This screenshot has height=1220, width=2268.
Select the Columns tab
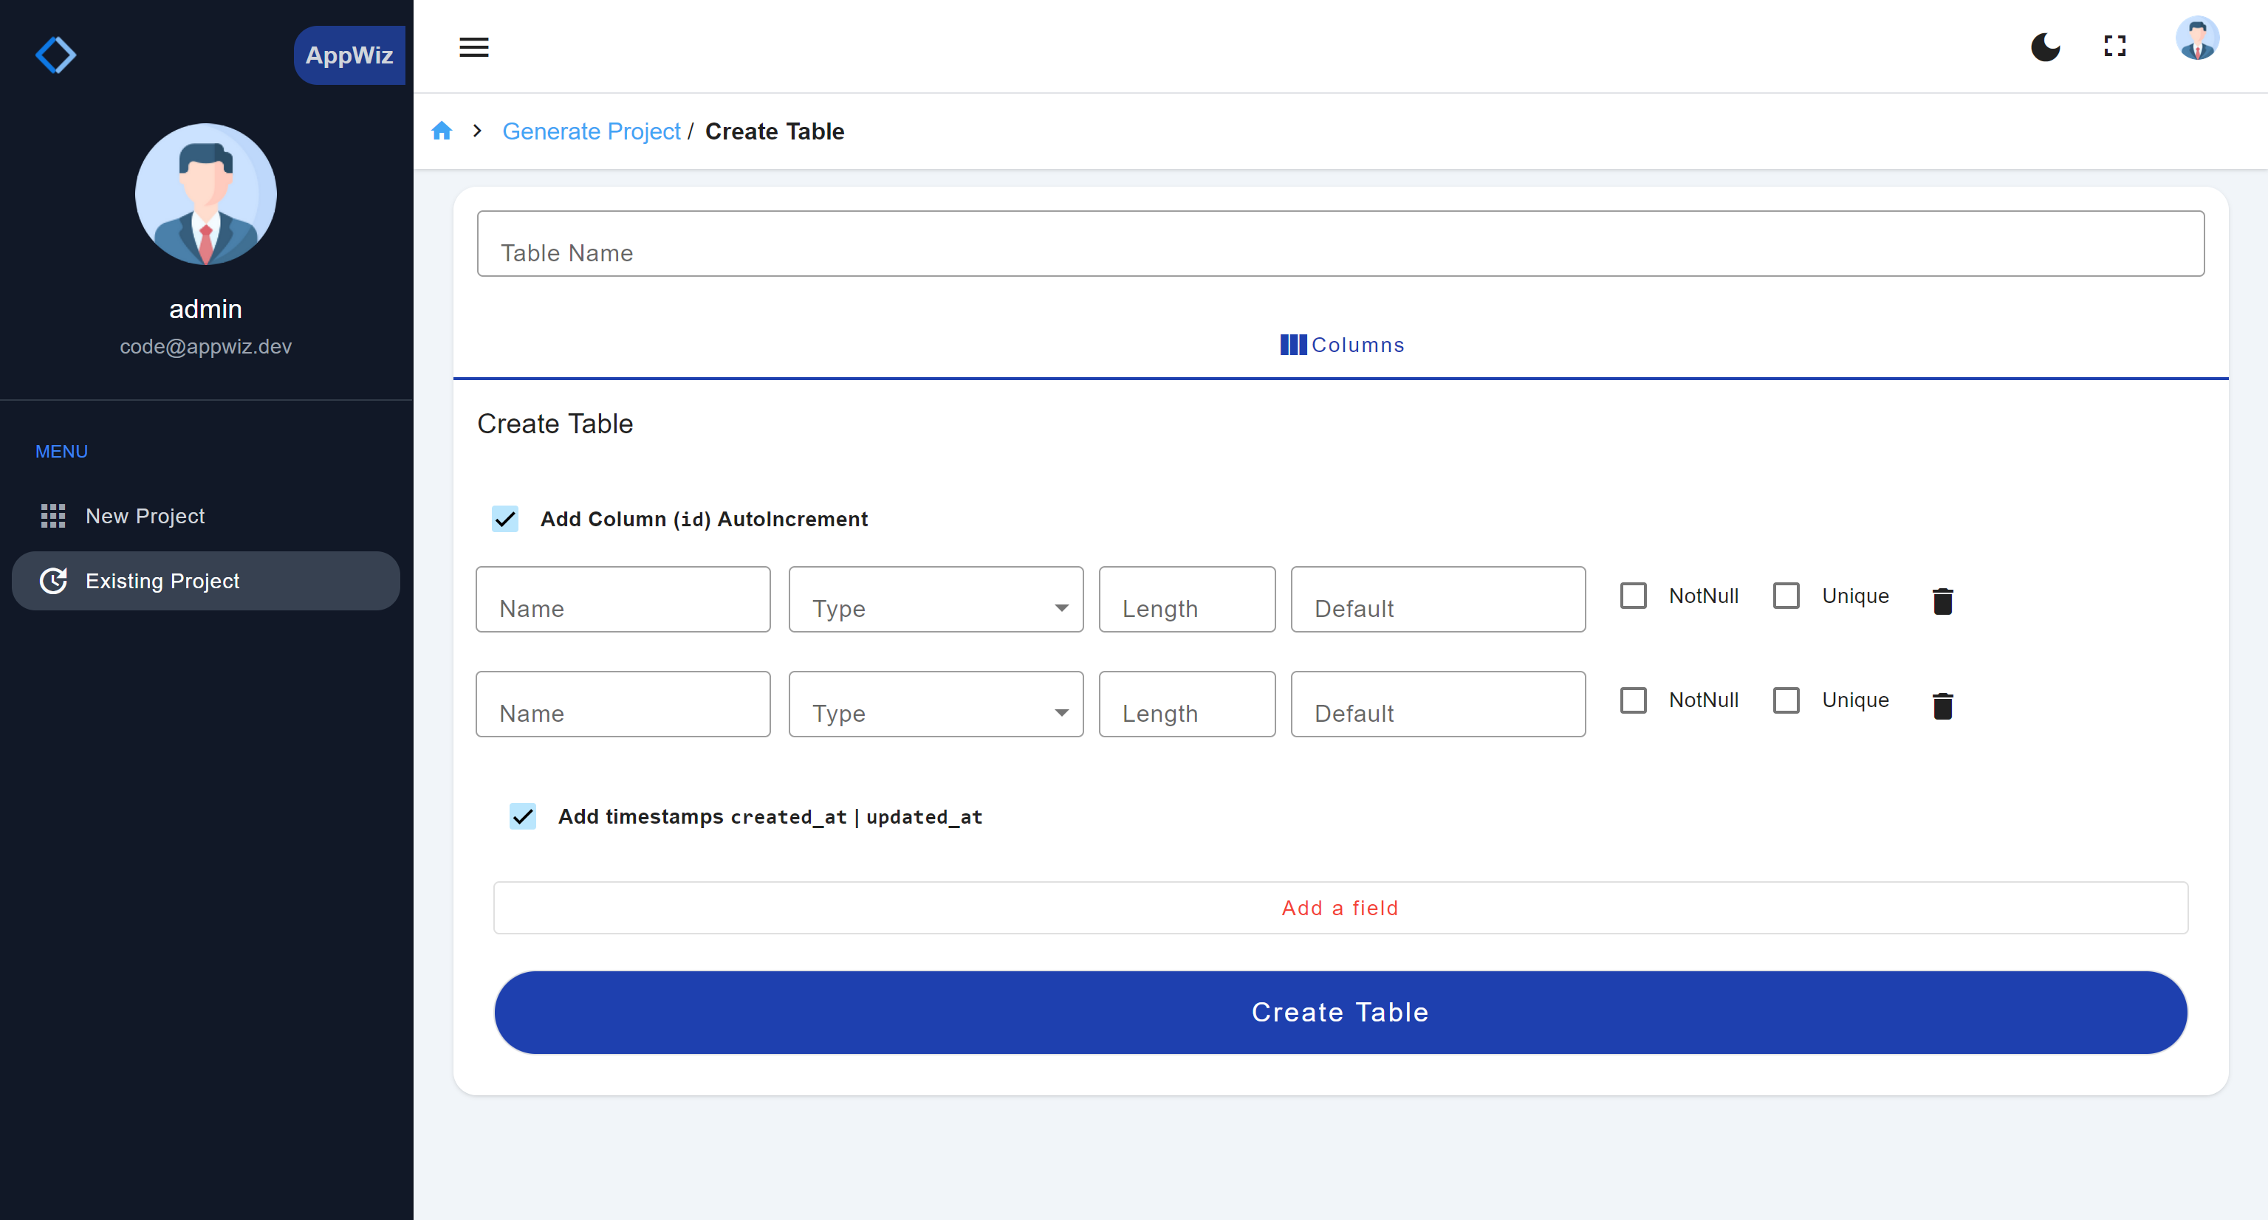pos(1341,345)
